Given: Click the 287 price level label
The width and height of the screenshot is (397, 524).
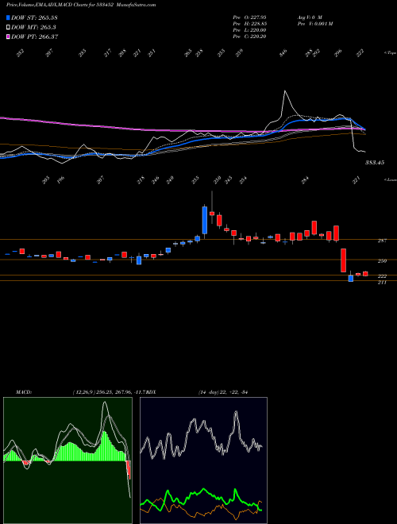Looking at the screenshot, I should 382,241.
